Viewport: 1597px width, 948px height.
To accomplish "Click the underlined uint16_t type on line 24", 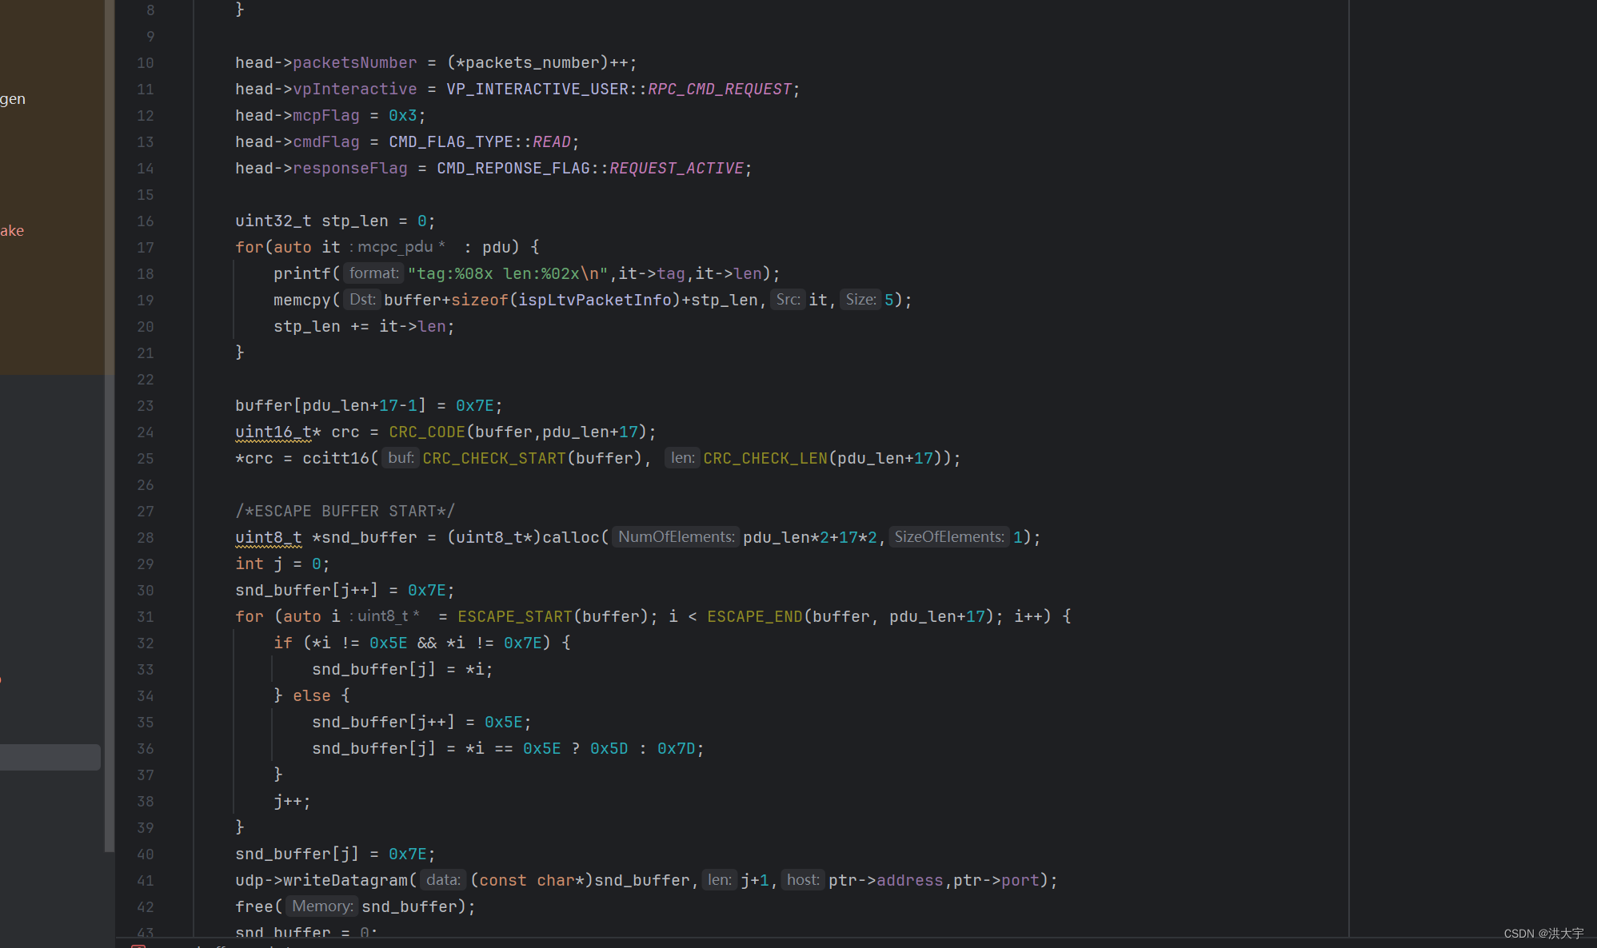I will click(273, 432).
